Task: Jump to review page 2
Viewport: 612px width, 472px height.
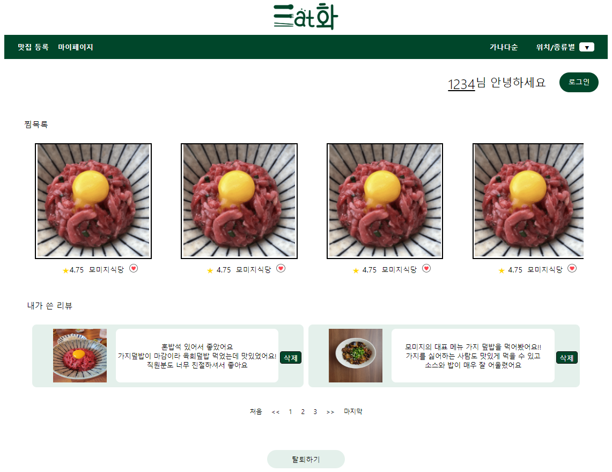Action: [x=303, y=411]
